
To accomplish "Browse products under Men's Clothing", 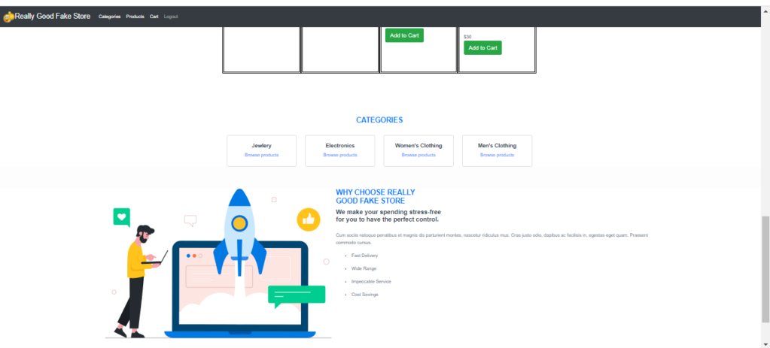I will tap(497, 155).
